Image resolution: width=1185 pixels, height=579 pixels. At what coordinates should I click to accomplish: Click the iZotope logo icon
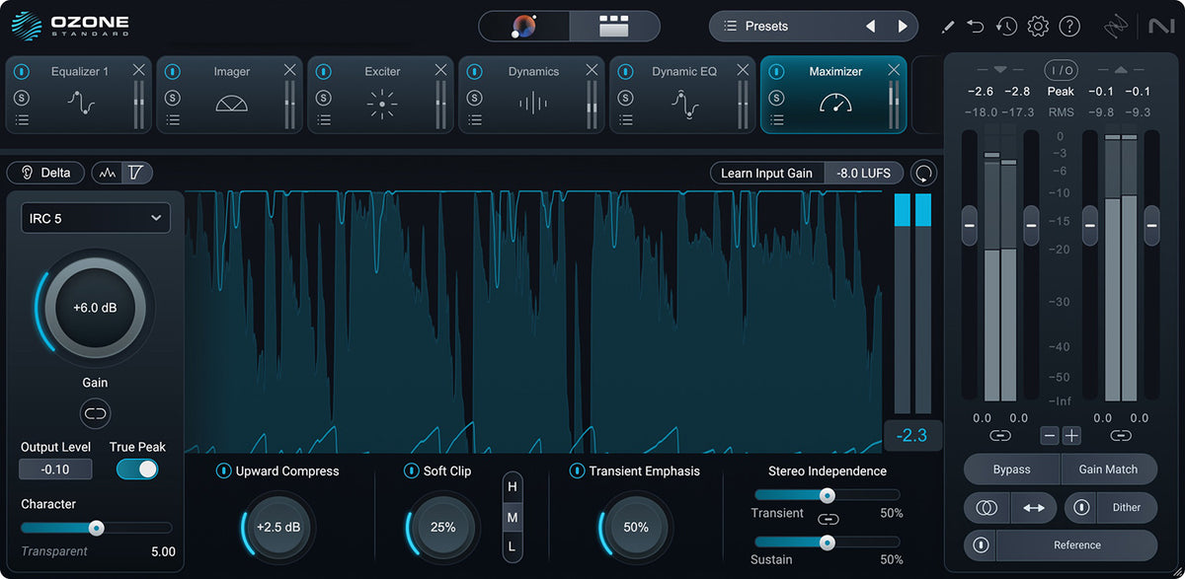point(1115,26)
